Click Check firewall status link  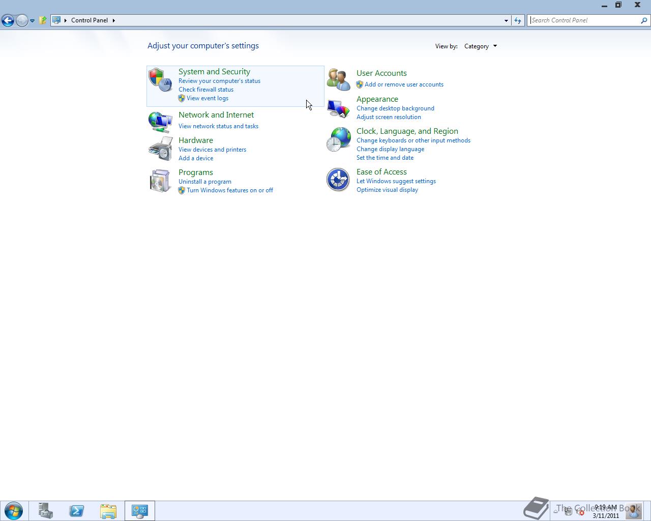pos(206,90)
